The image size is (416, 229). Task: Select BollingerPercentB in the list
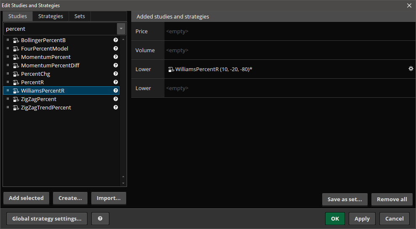[x=61, y=40]
